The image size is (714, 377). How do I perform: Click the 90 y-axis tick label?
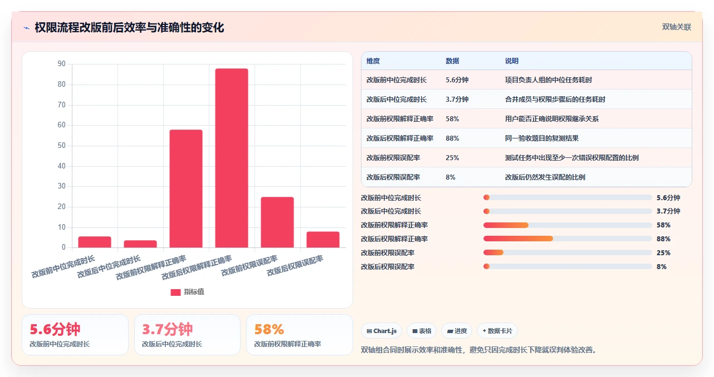tap(61, 64)
